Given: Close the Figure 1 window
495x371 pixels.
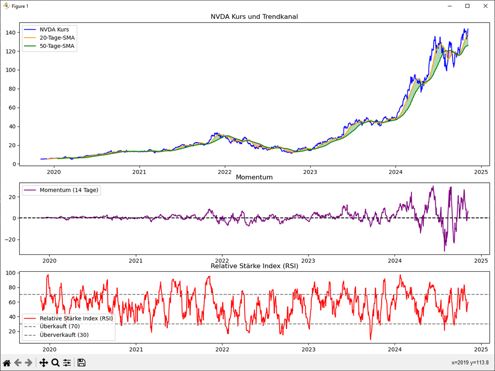Looking at the screenshot, I should (x=485, y=6).
